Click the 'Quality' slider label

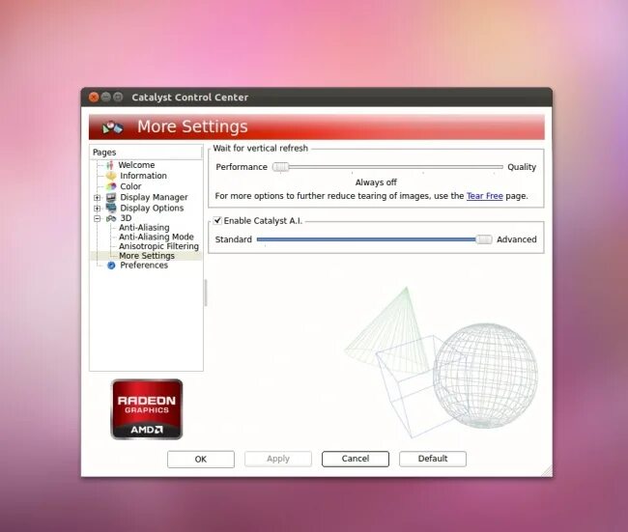point(522,167)
